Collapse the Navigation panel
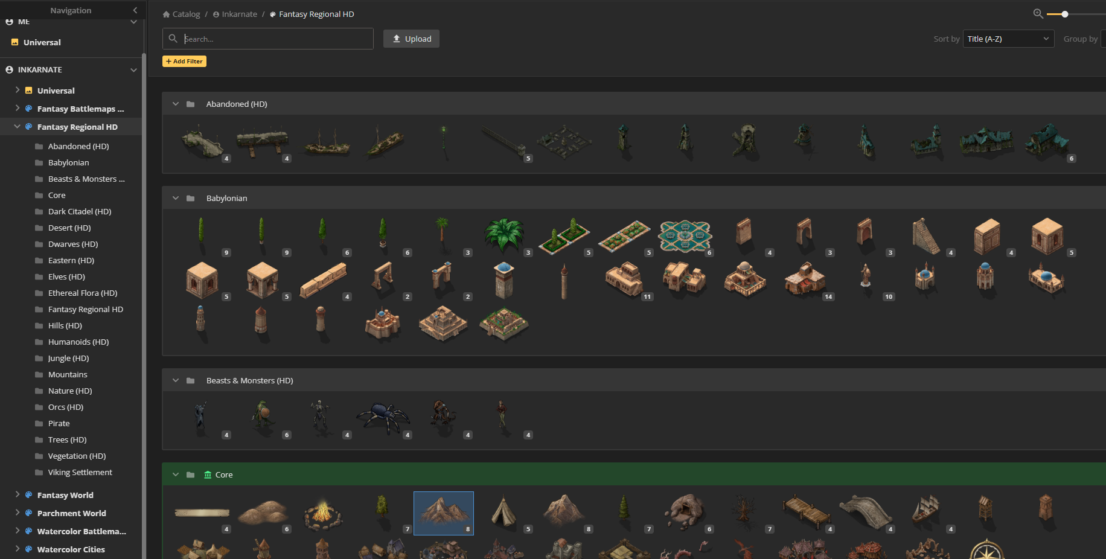This screenshot has height=559, width=1106. (x=135, y=10)
